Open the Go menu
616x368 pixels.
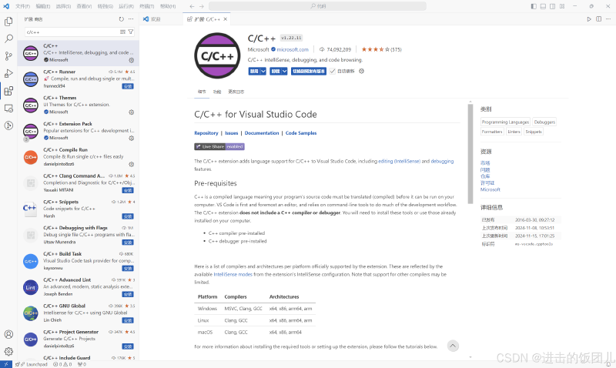click(105, 6)
